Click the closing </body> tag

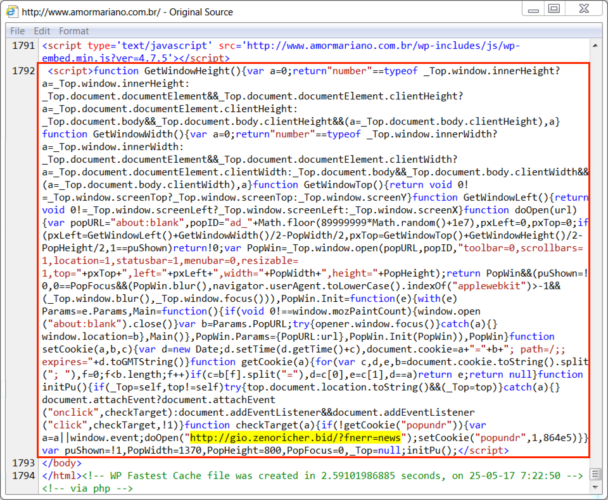[61, 463]
